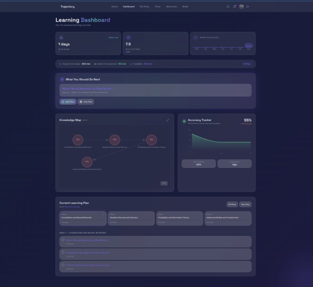Open the Resources nav item
The image size is (313, 287).
171,7
